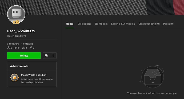Click the @user_372648379 handle text
The height and width of the screenshot is (99, 184).
[17, 36]
